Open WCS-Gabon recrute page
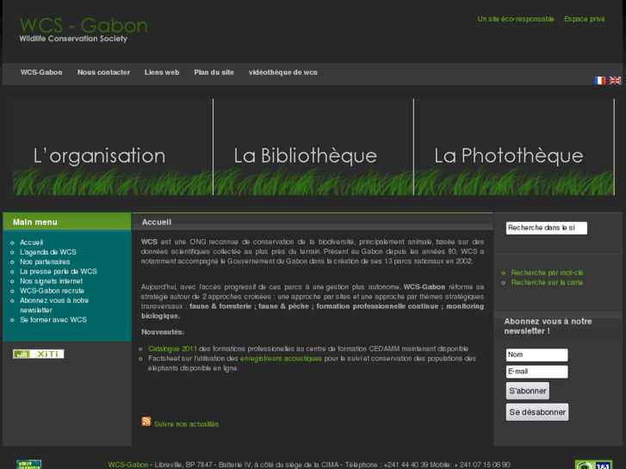Screen dimensions: 626x469 point(52,291)
